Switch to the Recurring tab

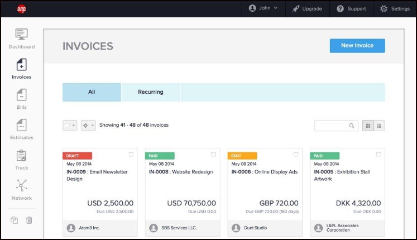[x=151, y=92]
